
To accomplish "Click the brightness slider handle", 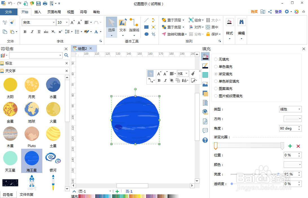I will (x=278, y=174).
